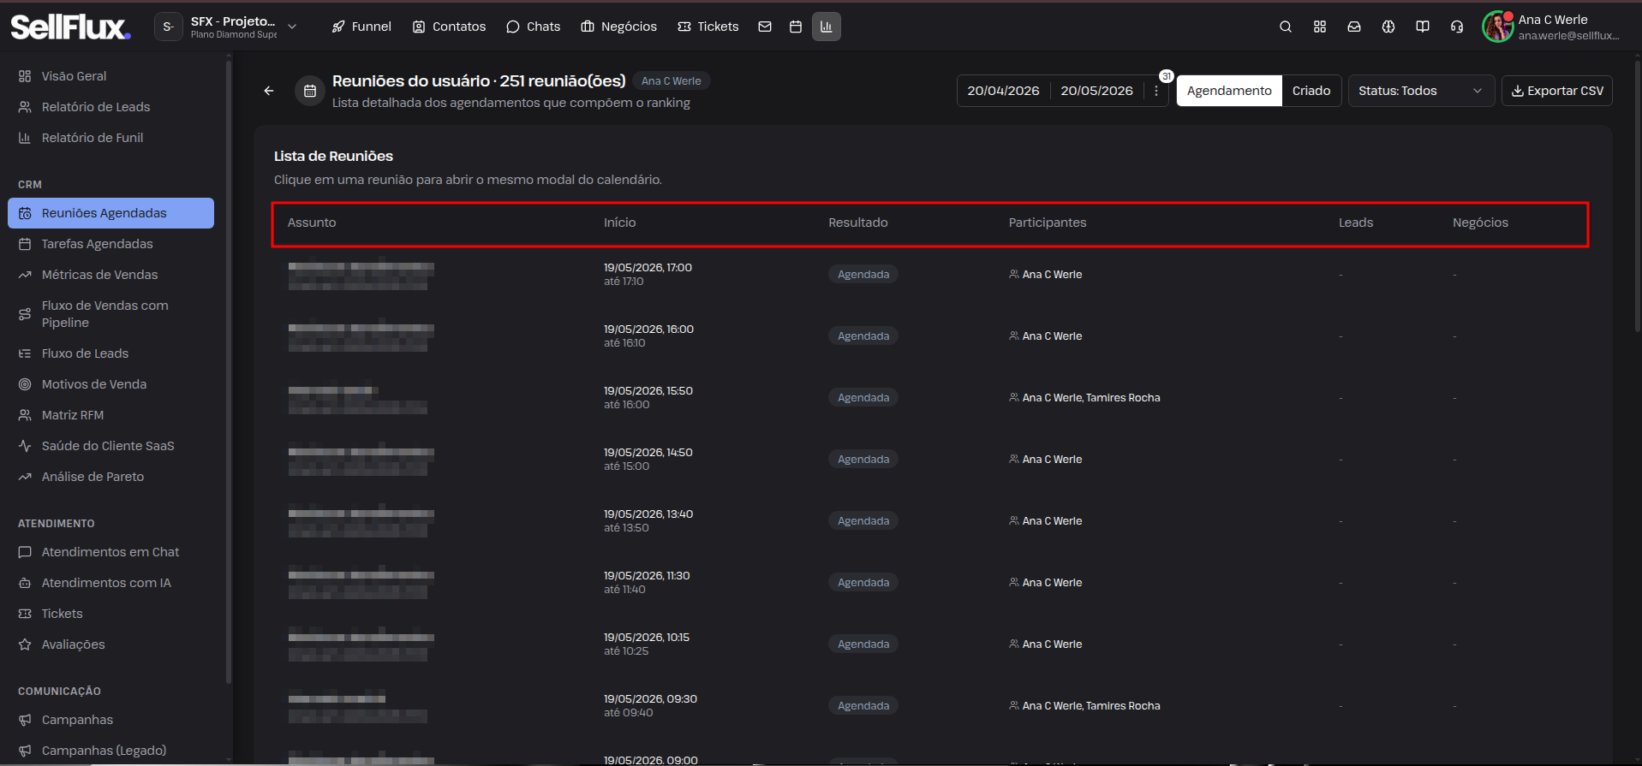Open Visão Geral in sidebar

tap(110, 76)
